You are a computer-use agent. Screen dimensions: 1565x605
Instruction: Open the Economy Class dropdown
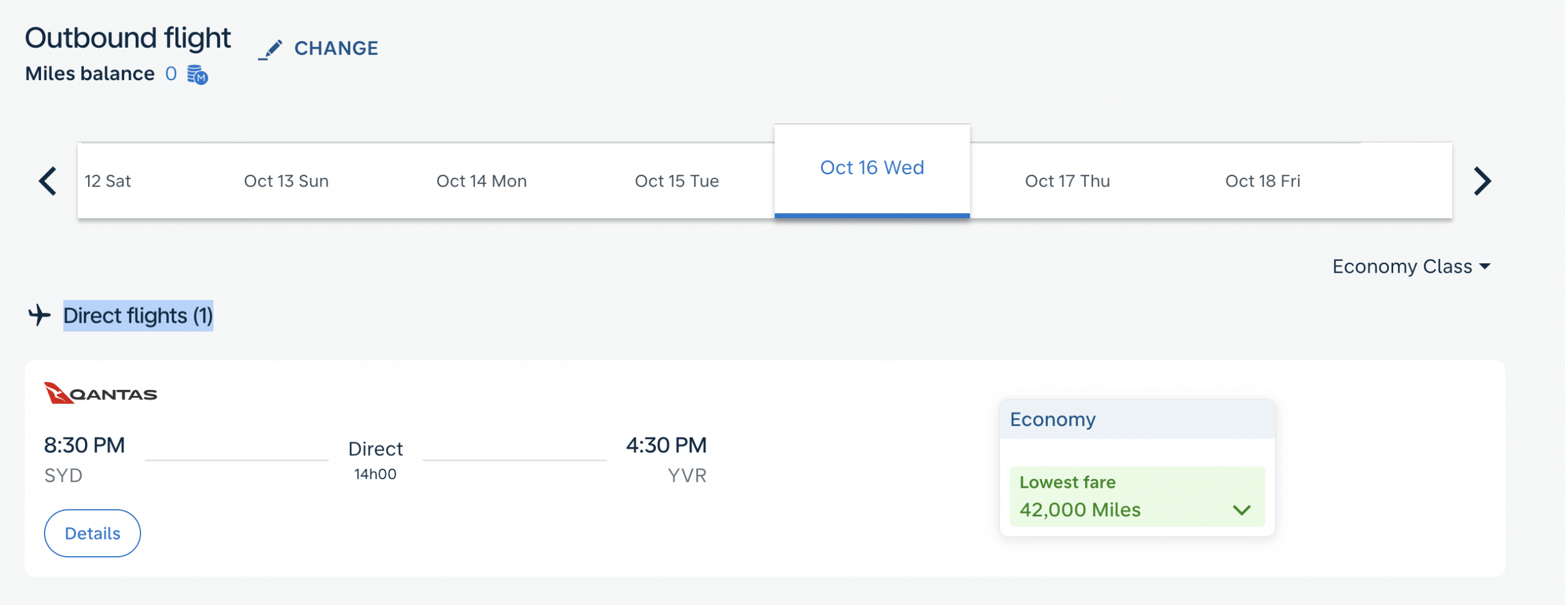pos(1411,266)
